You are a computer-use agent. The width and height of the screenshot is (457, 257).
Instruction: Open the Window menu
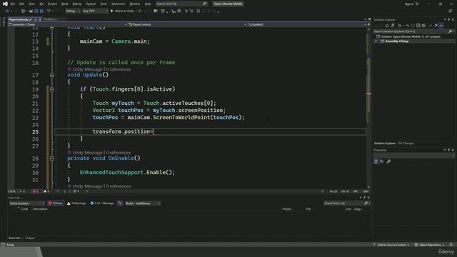click(x=135, y=4)
